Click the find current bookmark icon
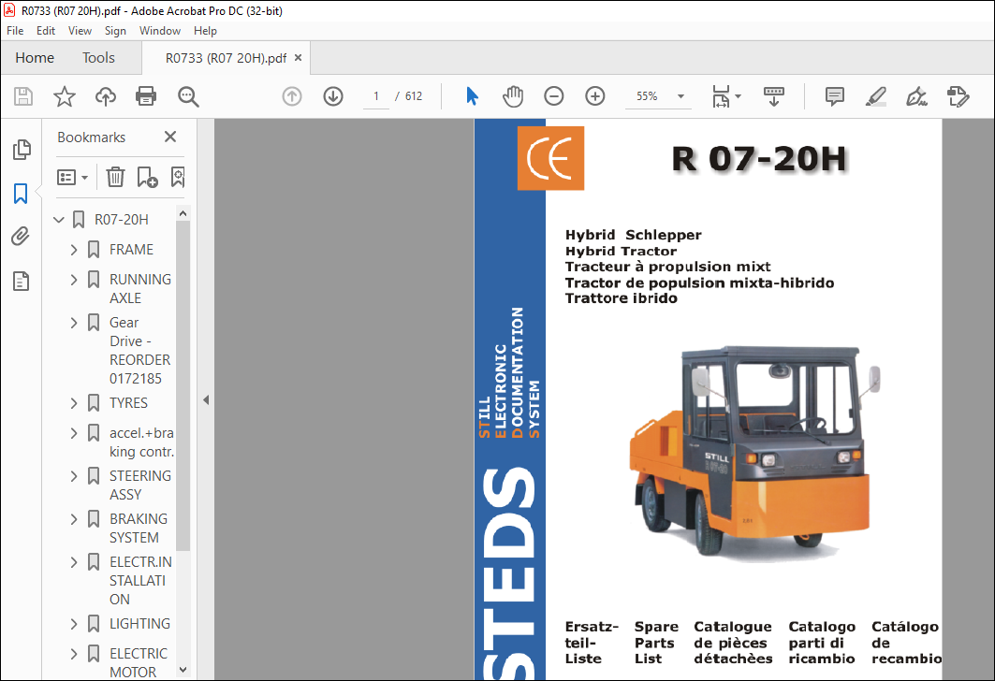995x681 pixels. (x=178, y=177)
